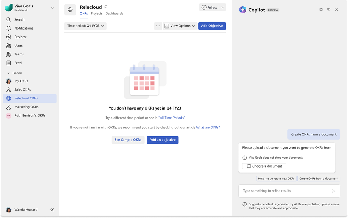
Task: Click Choose a document button
Action: pyautogui.click(x=264, y=166)
